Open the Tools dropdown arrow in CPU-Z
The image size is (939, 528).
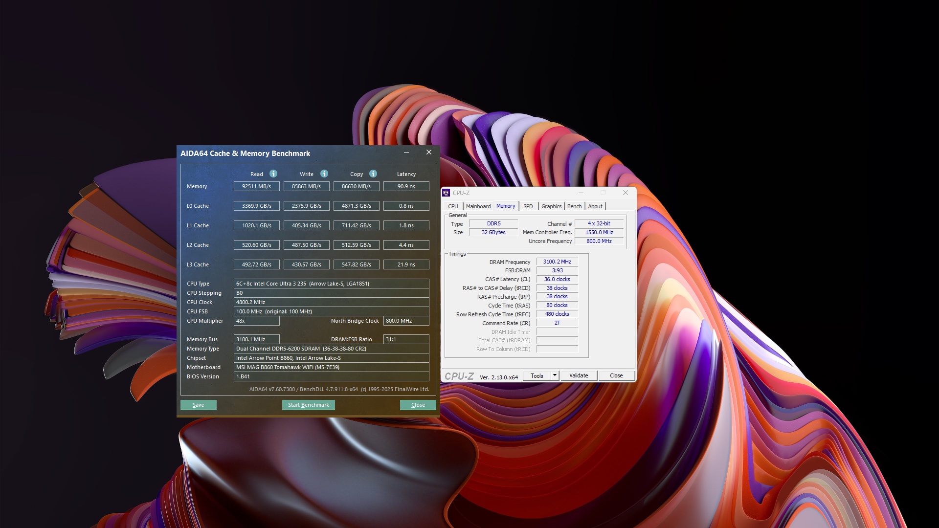(555, 375)
